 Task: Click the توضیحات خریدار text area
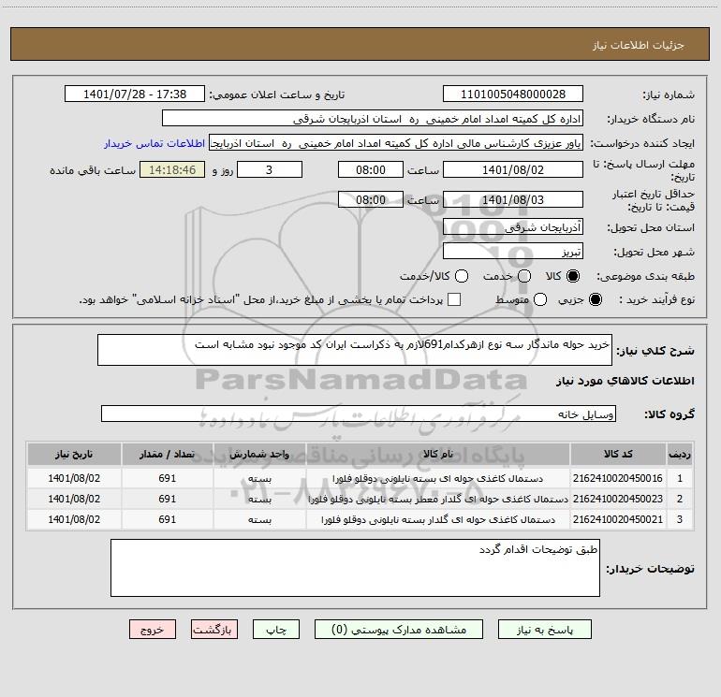(x=355, y=568)
